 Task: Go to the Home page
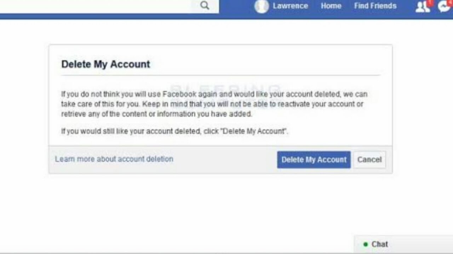point(331,6)
